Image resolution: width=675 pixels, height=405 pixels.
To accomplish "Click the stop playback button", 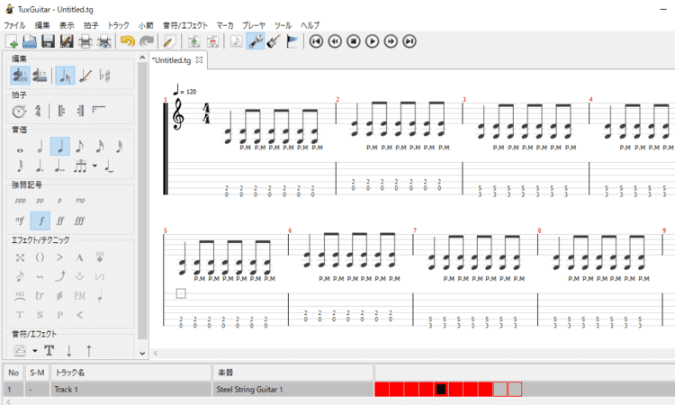I will (353, 41).
